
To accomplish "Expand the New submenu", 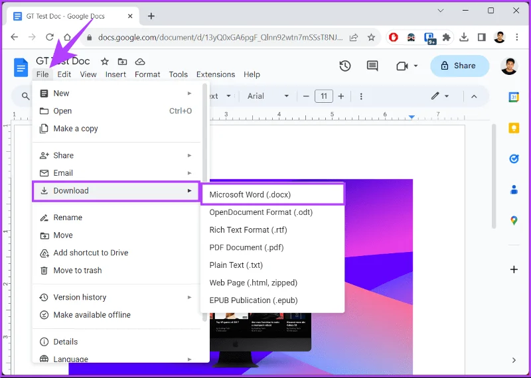I will 117,94.
